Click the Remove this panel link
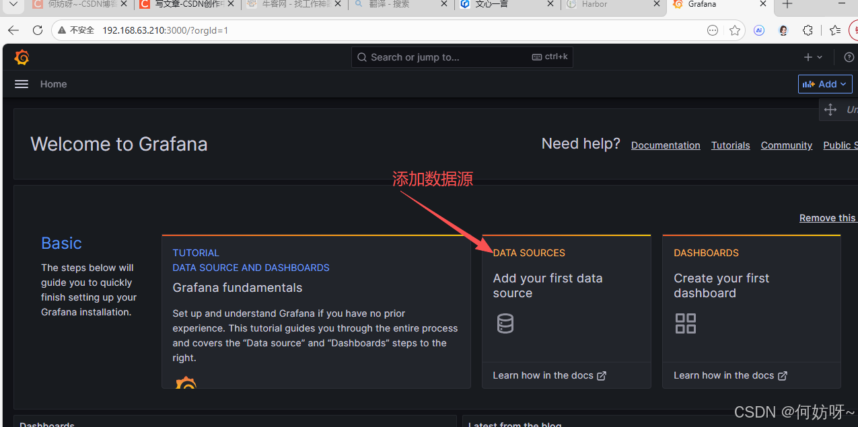This screenshot has height=427, width=858. click(828, 218)
